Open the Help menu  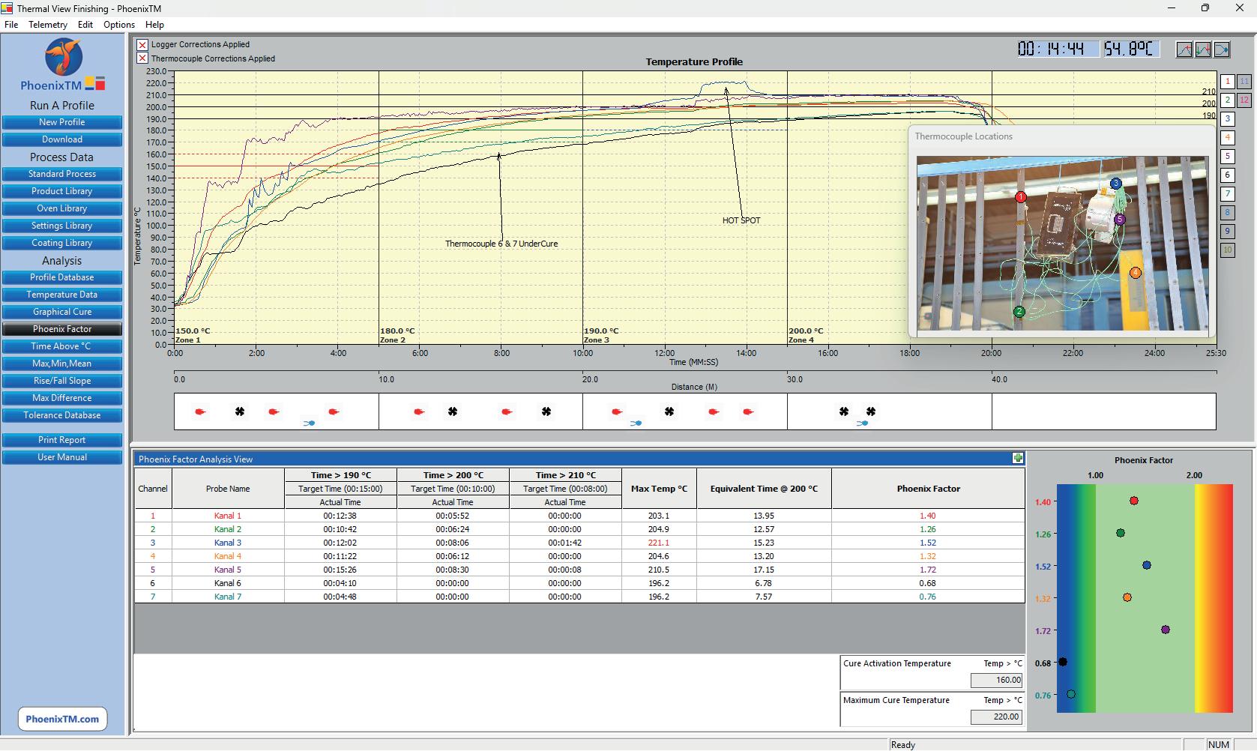[x=154, y=25]
